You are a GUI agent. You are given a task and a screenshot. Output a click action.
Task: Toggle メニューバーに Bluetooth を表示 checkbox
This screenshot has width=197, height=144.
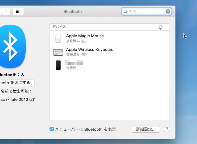coord(52,129)
